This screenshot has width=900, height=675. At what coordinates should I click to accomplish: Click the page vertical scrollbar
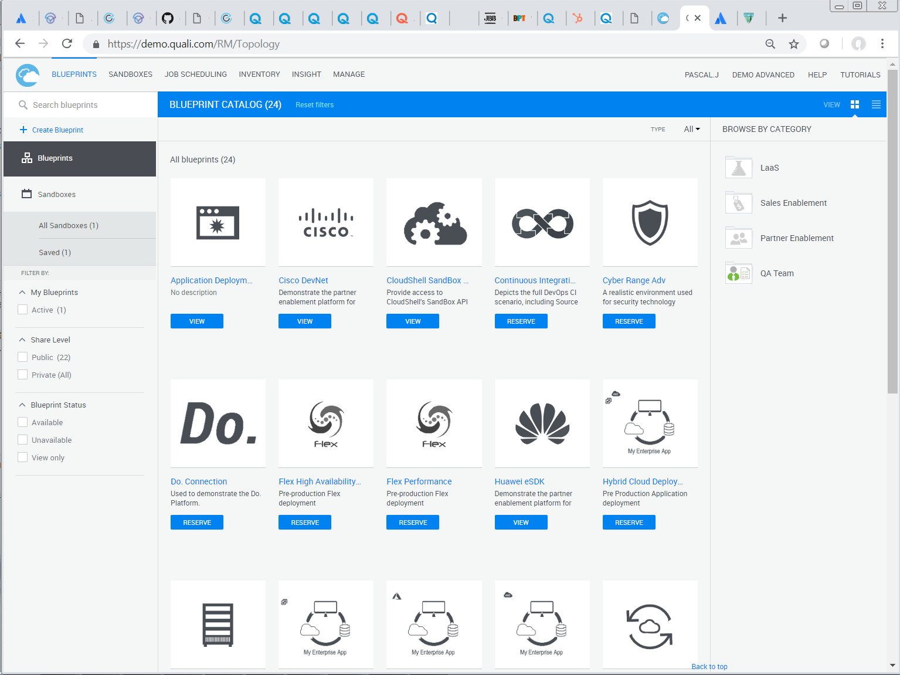(892, 231)
